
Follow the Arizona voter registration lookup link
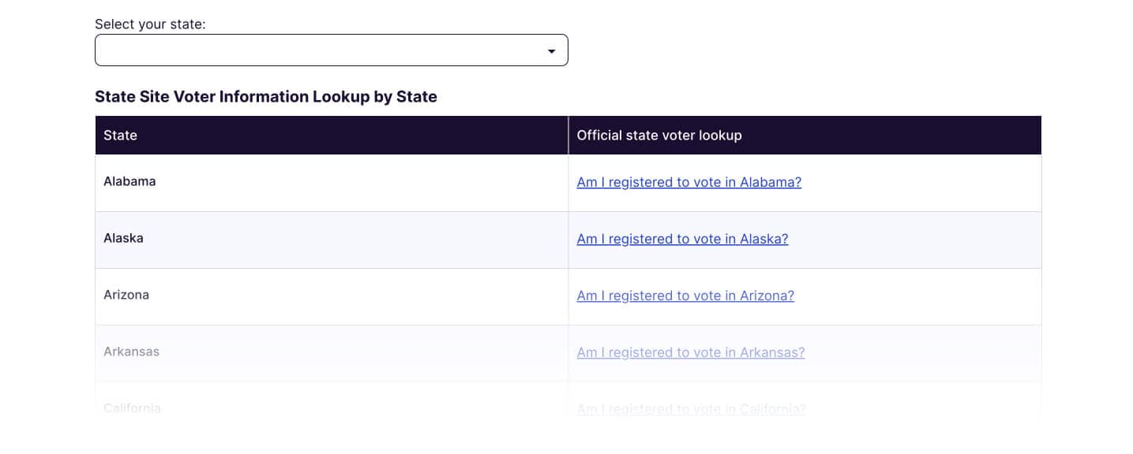[x=685, y=296]
